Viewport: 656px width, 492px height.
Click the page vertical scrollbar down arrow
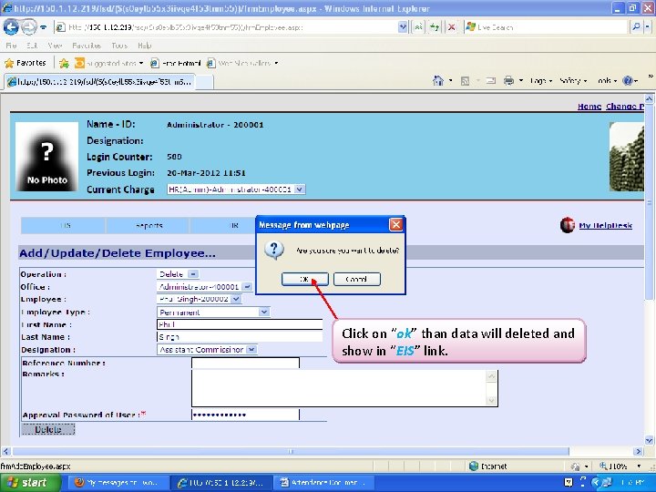(649, 440)
